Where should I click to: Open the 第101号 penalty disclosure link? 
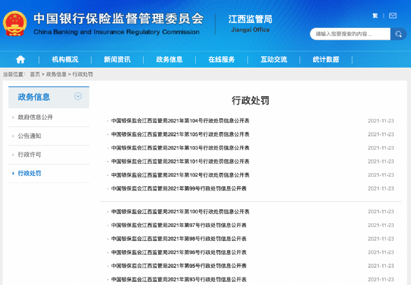tap(180, 162)
